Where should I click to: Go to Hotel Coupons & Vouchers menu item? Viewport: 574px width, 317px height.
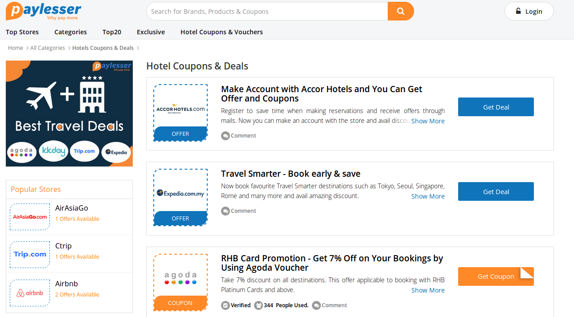(221, 32)
